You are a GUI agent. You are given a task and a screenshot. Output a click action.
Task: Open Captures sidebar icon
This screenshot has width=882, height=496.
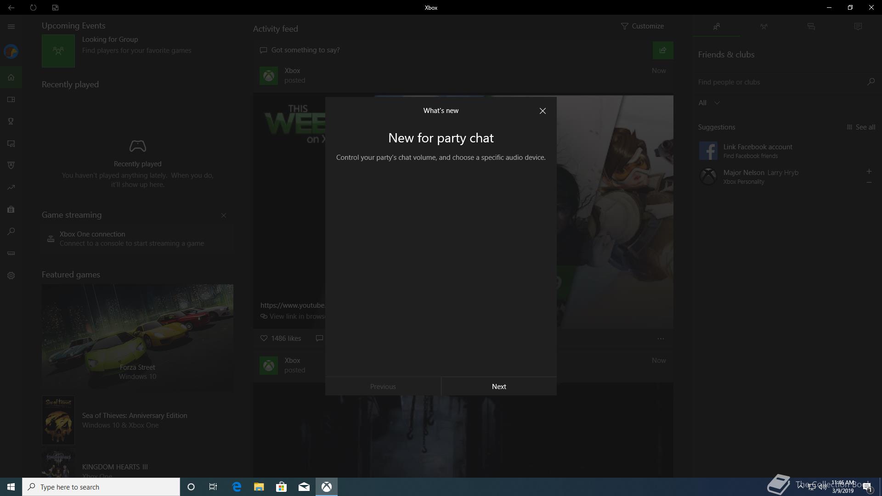click(x=11, y=143)
